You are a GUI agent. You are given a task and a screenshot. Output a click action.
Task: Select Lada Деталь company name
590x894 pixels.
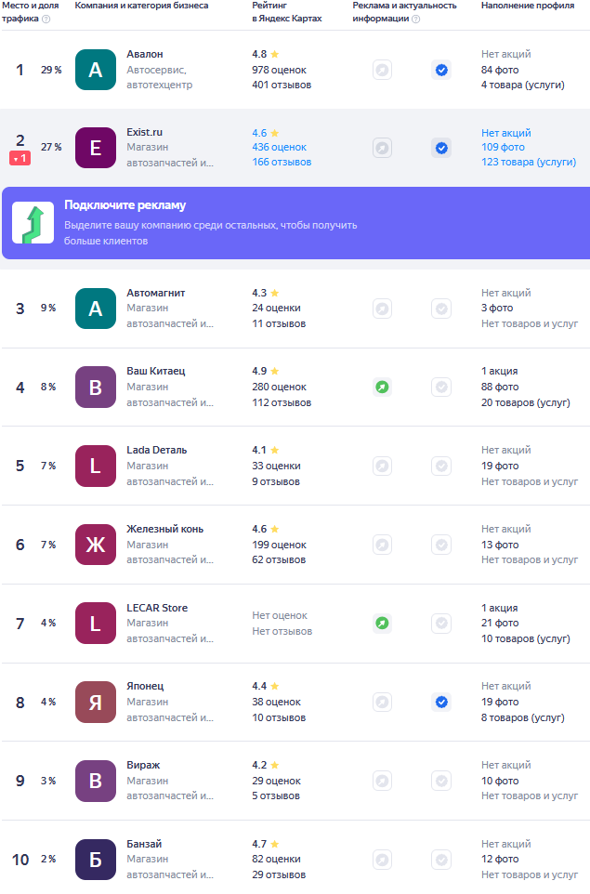[x=156, y=450]
